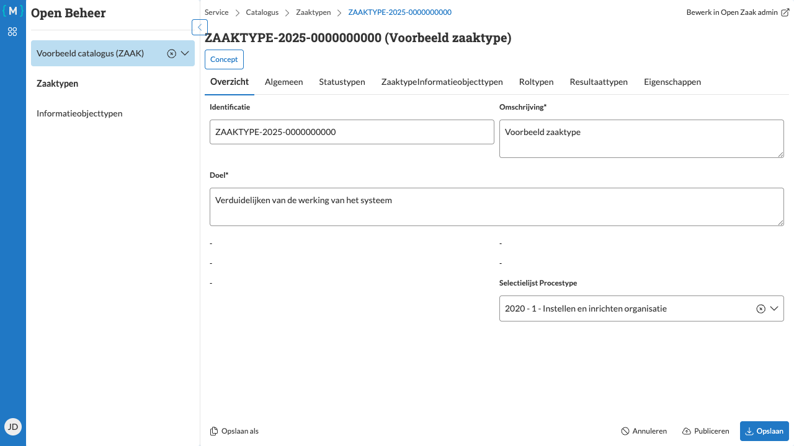
Task: Click the Doel* label
Action: (219, 175)
